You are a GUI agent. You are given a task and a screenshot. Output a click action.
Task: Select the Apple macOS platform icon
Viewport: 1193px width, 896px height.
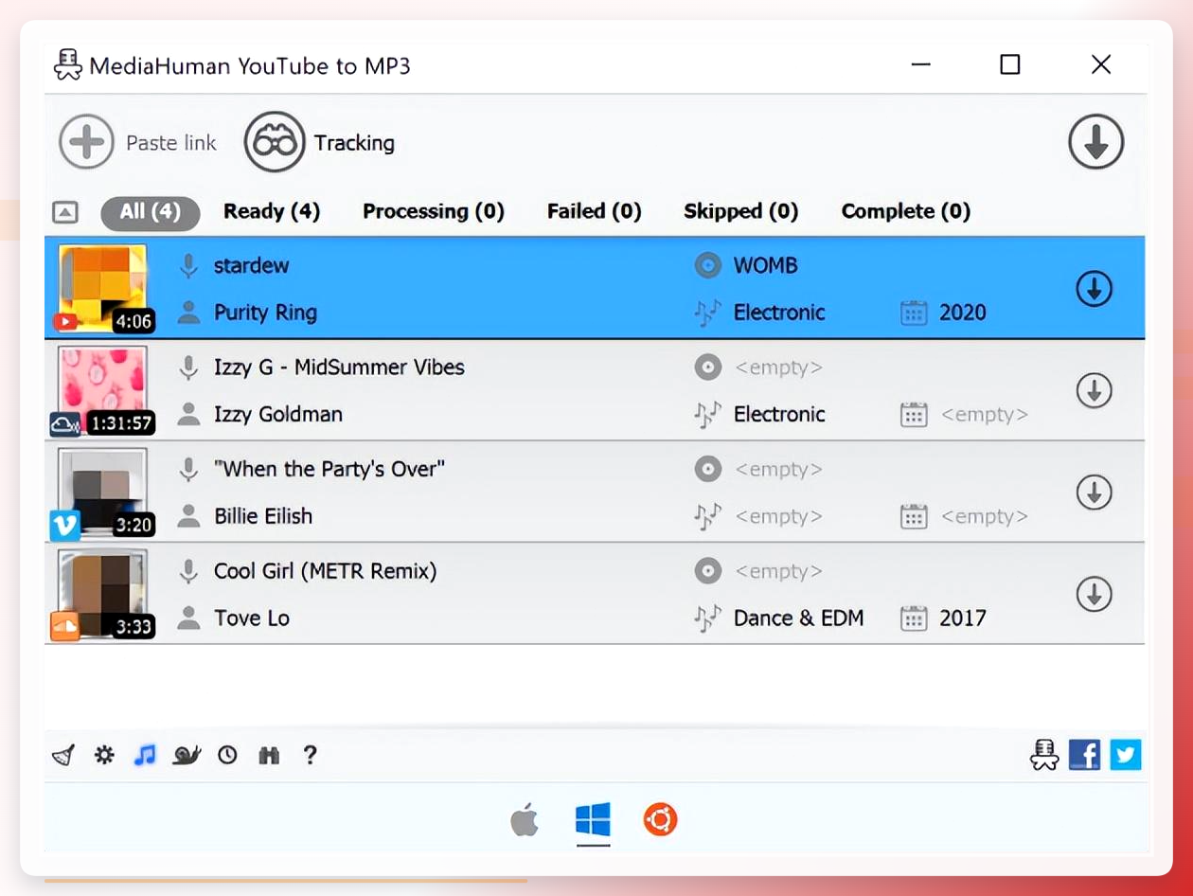(525, 819)
